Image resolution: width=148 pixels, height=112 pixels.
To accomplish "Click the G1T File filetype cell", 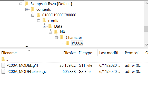I will click(x=85, y=65).
